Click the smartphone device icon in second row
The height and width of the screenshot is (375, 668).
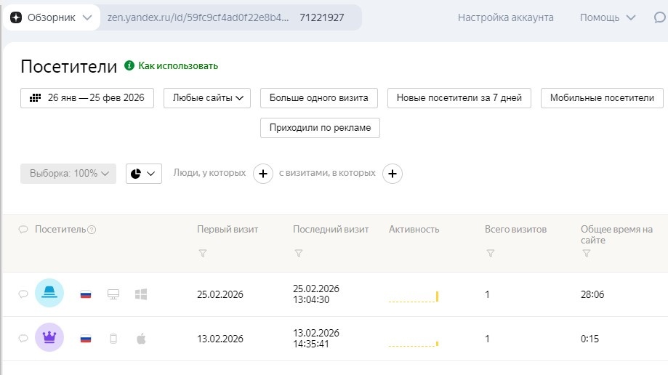113,339
